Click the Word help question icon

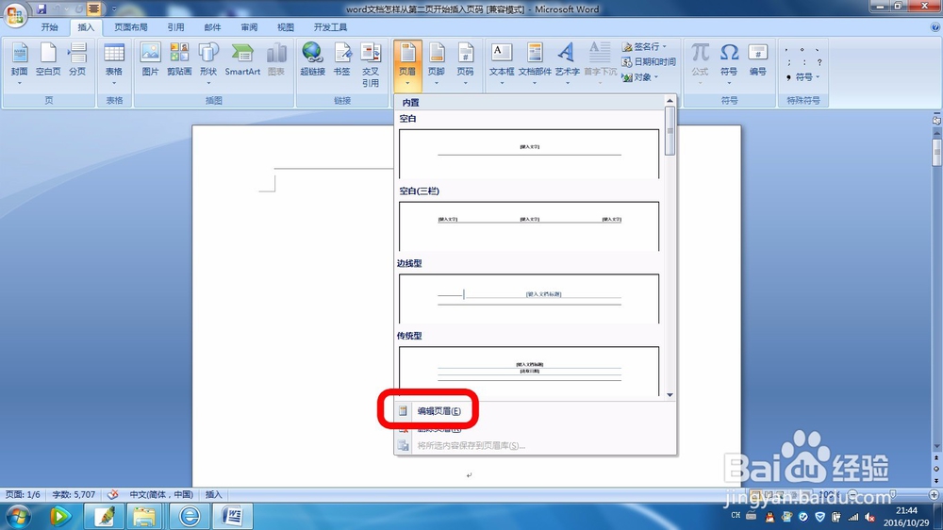coord(935,27)
